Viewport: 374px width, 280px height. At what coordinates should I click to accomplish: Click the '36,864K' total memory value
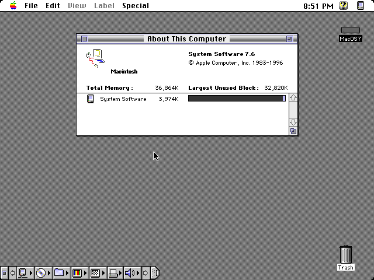click(x=167, y=88)
